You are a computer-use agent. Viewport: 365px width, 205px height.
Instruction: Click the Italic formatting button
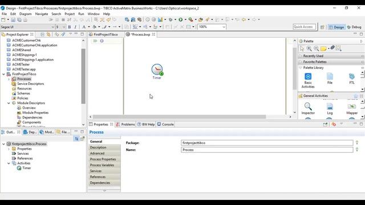(75, 27)
